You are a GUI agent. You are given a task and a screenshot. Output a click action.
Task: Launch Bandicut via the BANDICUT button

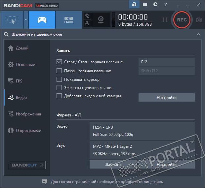pos(27,165)
